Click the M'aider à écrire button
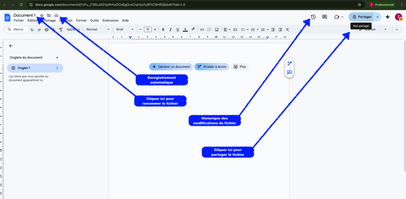 [x=212, y=67]
